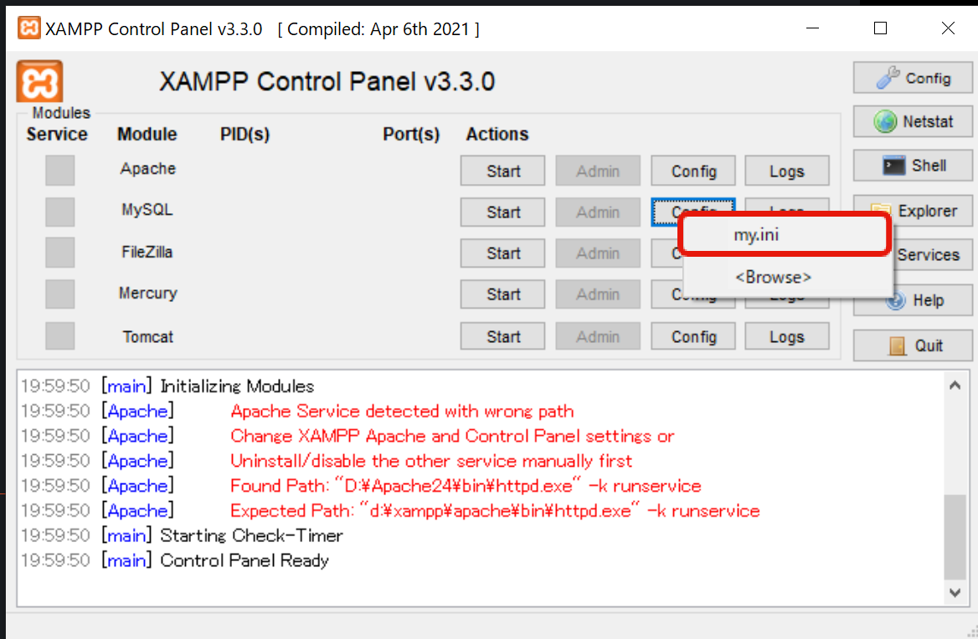Viewport: 978px width, 639px height.
Task: Click 'Control Panel Ready' log line
Action: pos(244,560)
